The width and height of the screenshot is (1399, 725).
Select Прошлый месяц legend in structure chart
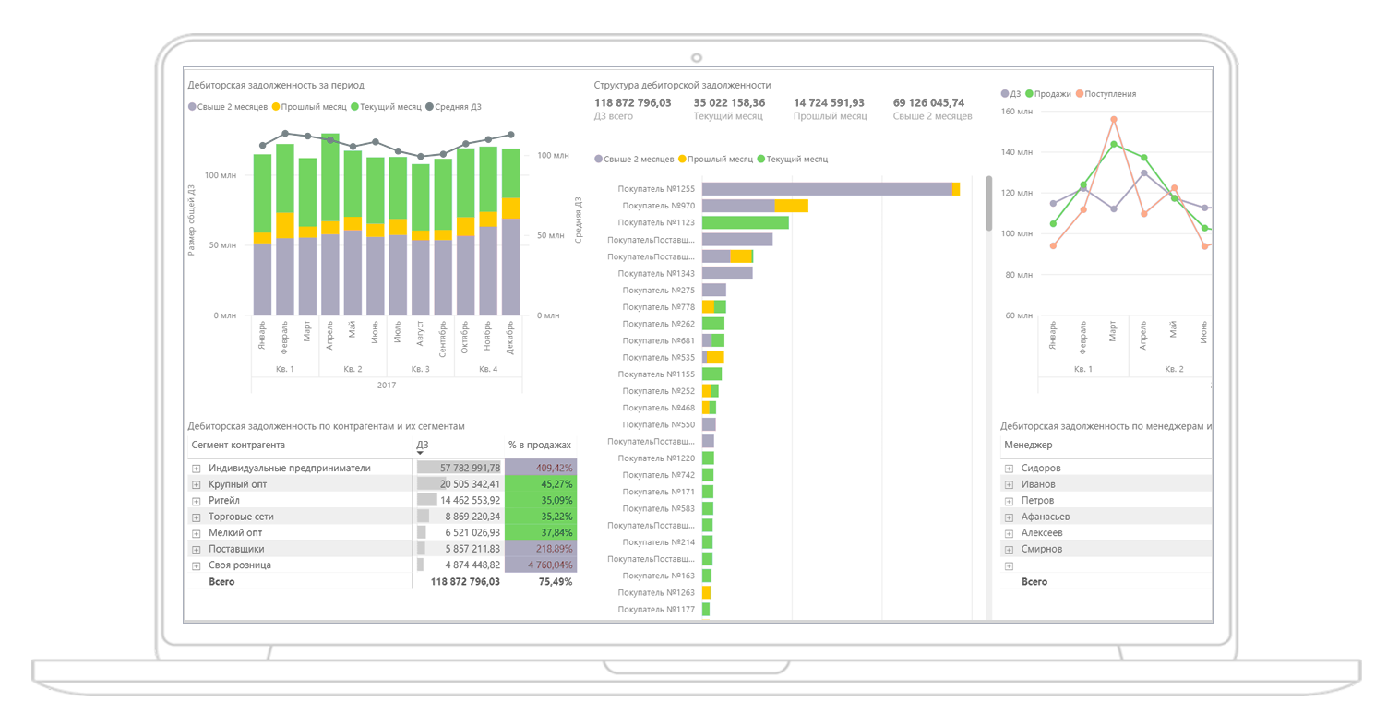pos(716,160)
